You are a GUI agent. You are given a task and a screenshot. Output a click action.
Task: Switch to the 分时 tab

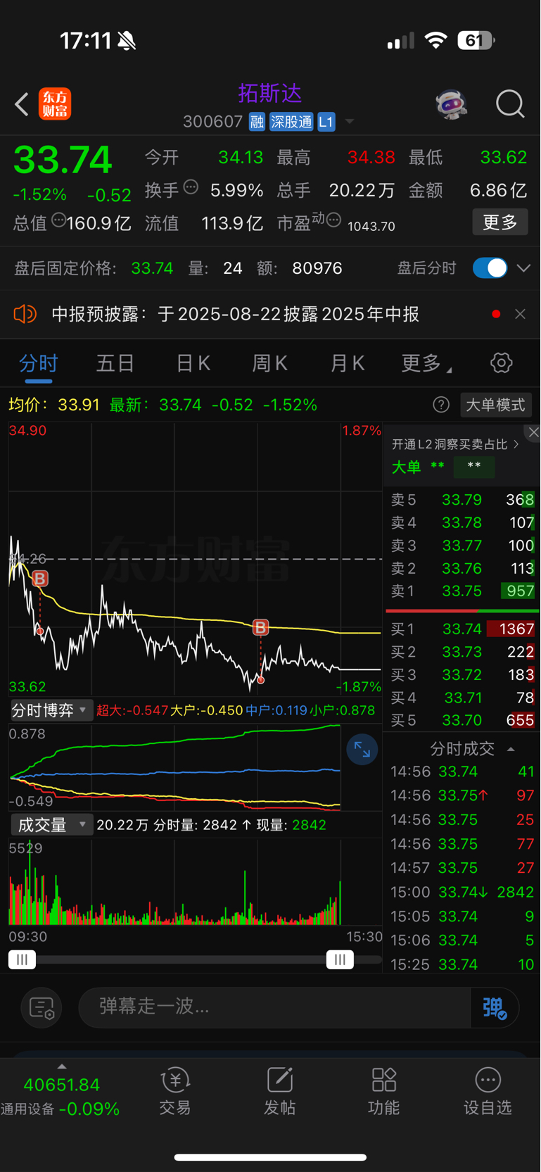pos(39,363)
